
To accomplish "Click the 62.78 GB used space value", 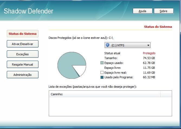I will (149, 63).
